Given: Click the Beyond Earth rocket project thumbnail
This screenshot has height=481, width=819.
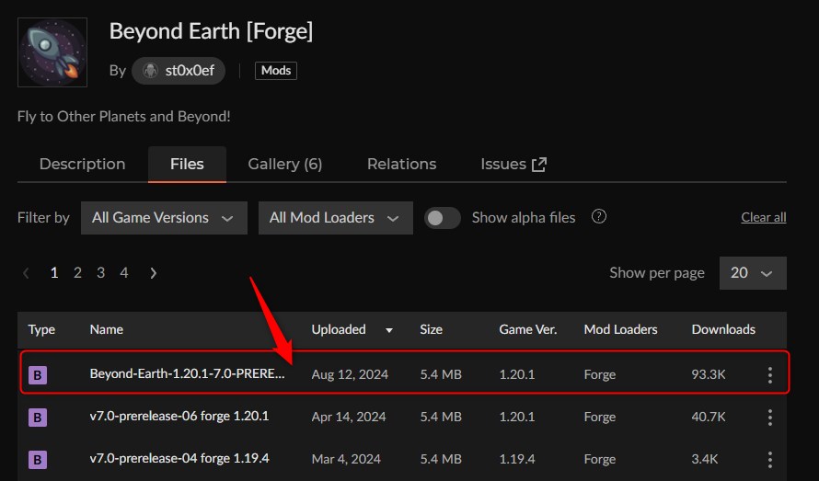Looking at the screenshot, I should click(x=52, y=52).
